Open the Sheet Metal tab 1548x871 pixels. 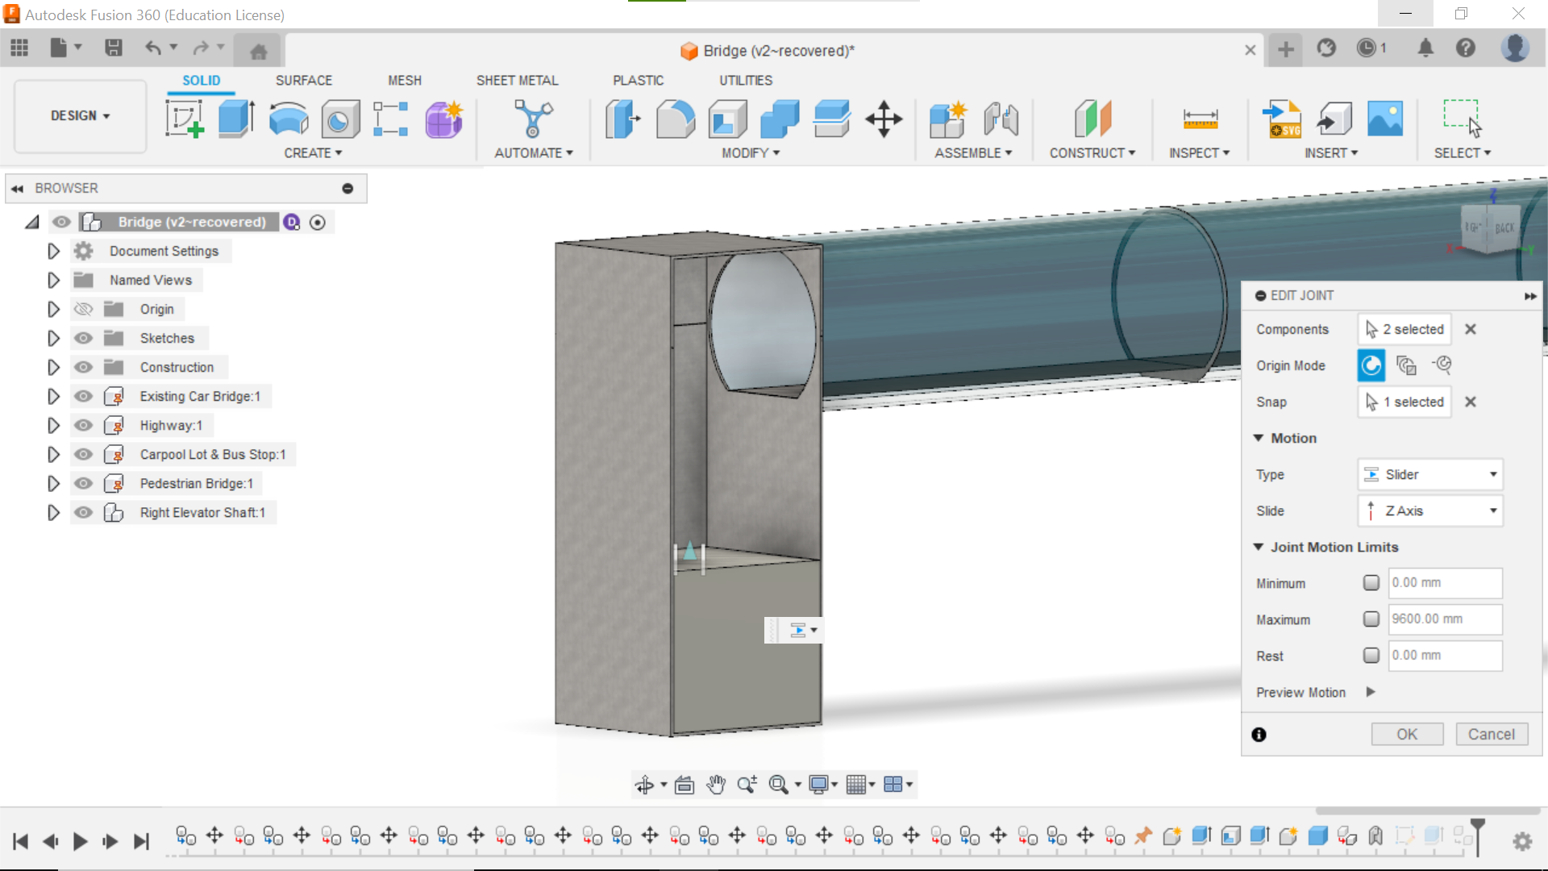tap(517, 81)
